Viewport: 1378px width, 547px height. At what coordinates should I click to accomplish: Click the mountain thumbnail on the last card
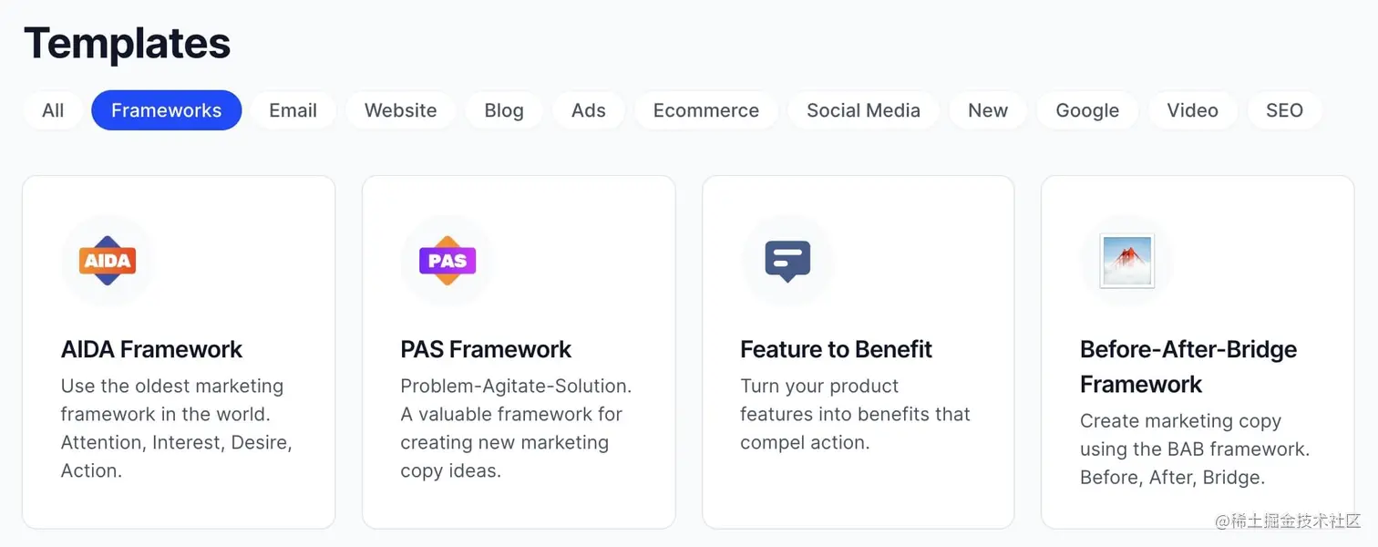click(1125, 260)
